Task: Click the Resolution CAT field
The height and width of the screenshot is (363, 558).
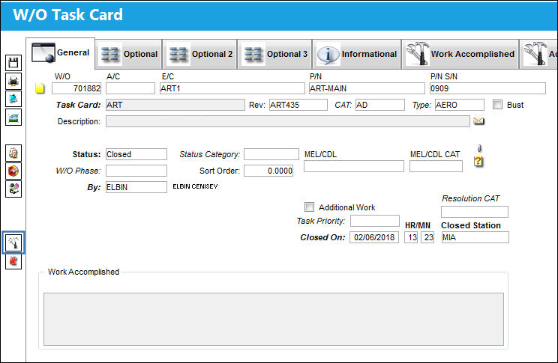Action: (474, 212)
